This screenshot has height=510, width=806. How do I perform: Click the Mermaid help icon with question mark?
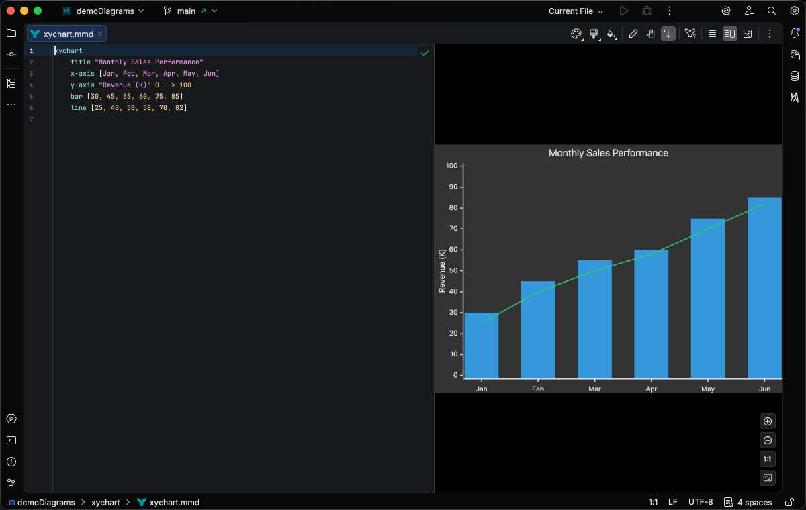(690, 34)
